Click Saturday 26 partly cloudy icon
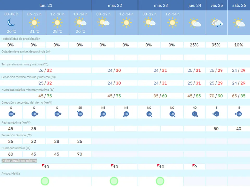 (239, 23)
